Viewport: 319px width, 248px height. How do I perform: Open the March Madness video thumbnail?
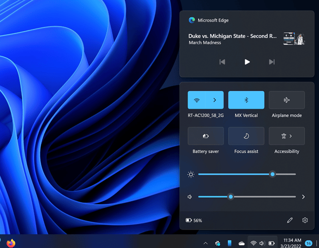point(294,38)
